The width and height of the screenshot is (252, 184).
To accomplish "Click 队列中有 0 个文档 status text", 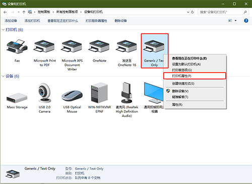I will tap(88, 178).
